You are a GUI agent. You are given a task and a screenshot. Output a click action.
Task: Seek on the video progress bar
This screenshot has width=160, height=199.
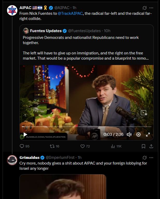tap(86, 127)
